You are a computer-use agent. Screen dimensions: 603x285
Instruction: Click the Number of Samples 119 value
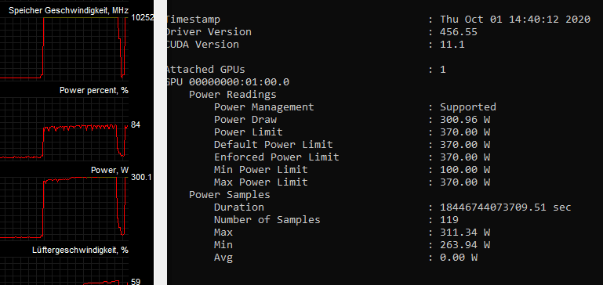coord(449,220)
